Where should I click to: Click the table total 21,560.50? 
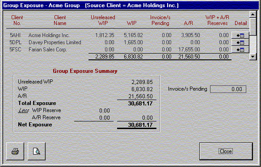(x=189, y=57)
